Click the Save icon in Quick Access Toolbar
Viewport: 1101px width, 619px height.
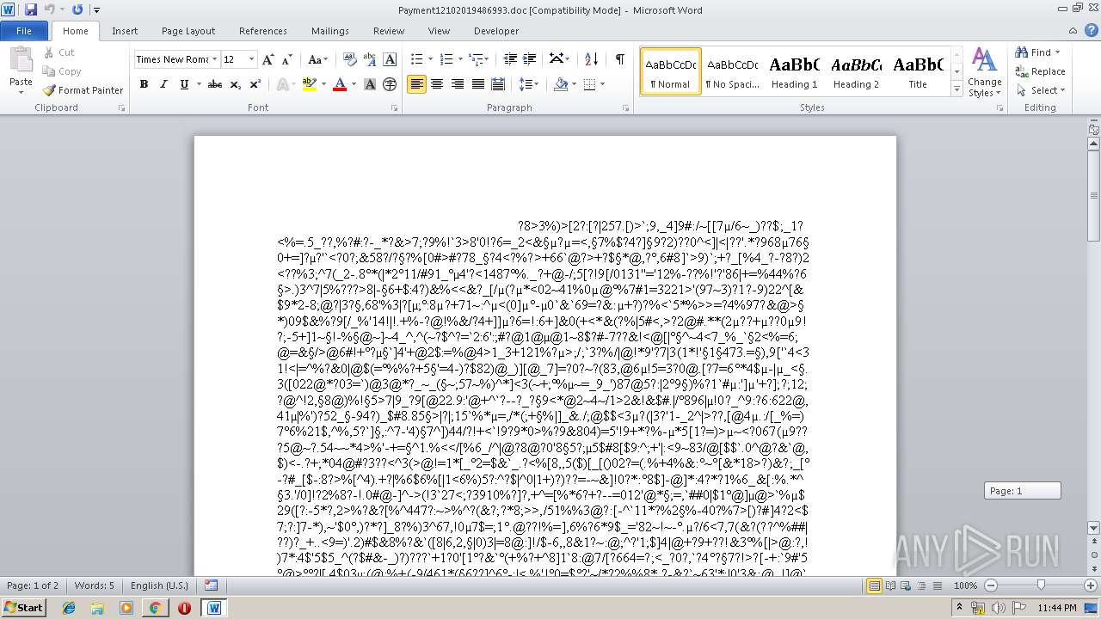(31, 9)
